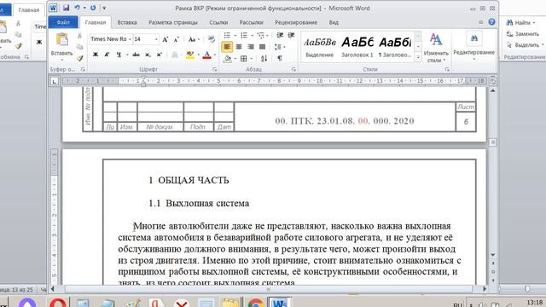Switch to the Разметка страницы tab
The height and width of the screenshot is (307, 546).
(173, 22)
